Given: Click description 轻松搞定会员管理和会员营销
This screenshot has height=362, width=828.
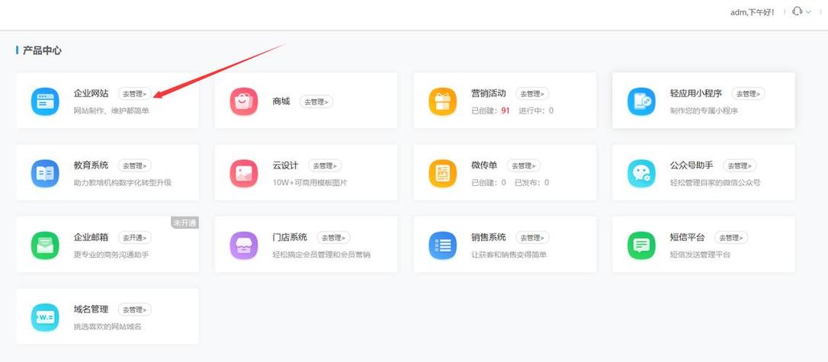Looking at the screenshot, I should [322, 255].
